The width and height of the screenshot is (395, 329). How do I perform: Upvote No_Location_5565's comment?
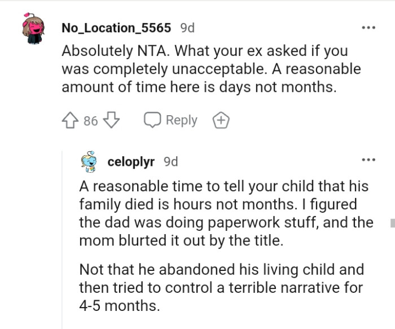point(71,120)
